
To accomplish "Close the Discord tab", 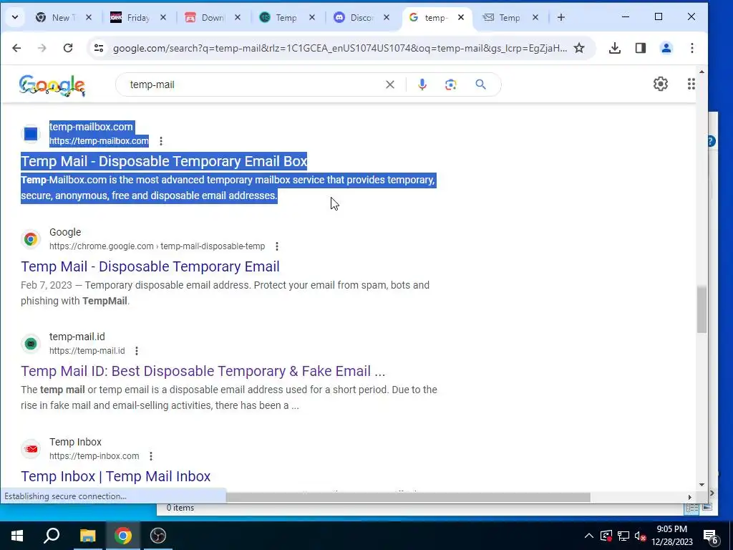I will [387, 17].
